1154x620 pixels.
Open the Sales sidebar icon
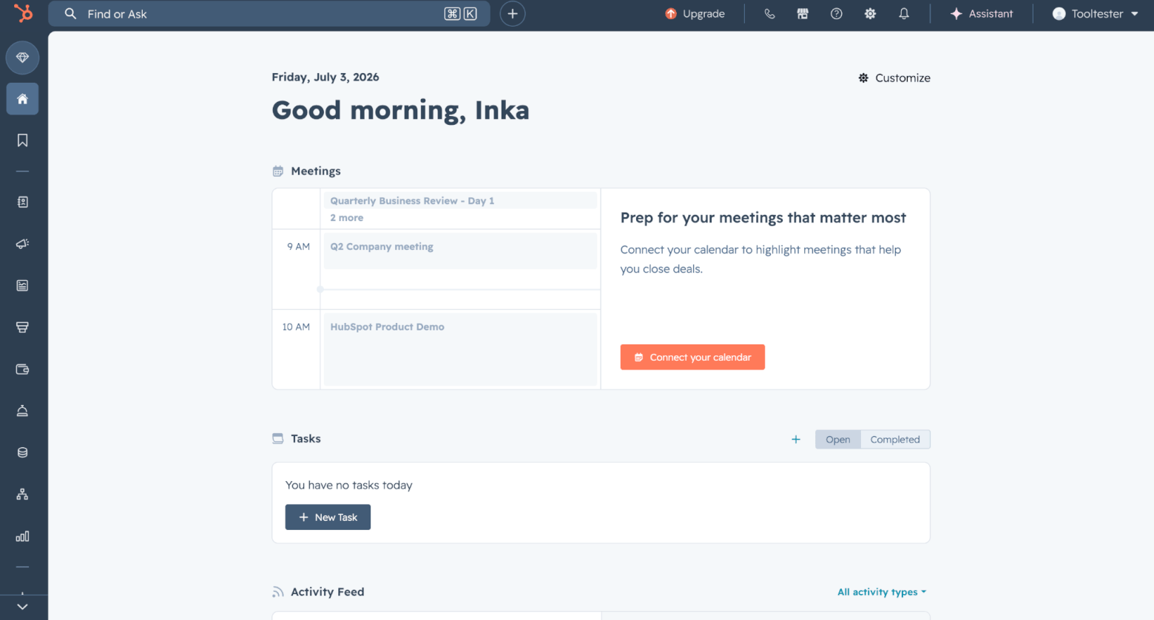[x=22, y=327]
